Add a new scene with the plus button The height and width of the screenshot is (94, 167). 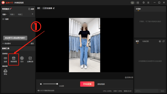32,14
